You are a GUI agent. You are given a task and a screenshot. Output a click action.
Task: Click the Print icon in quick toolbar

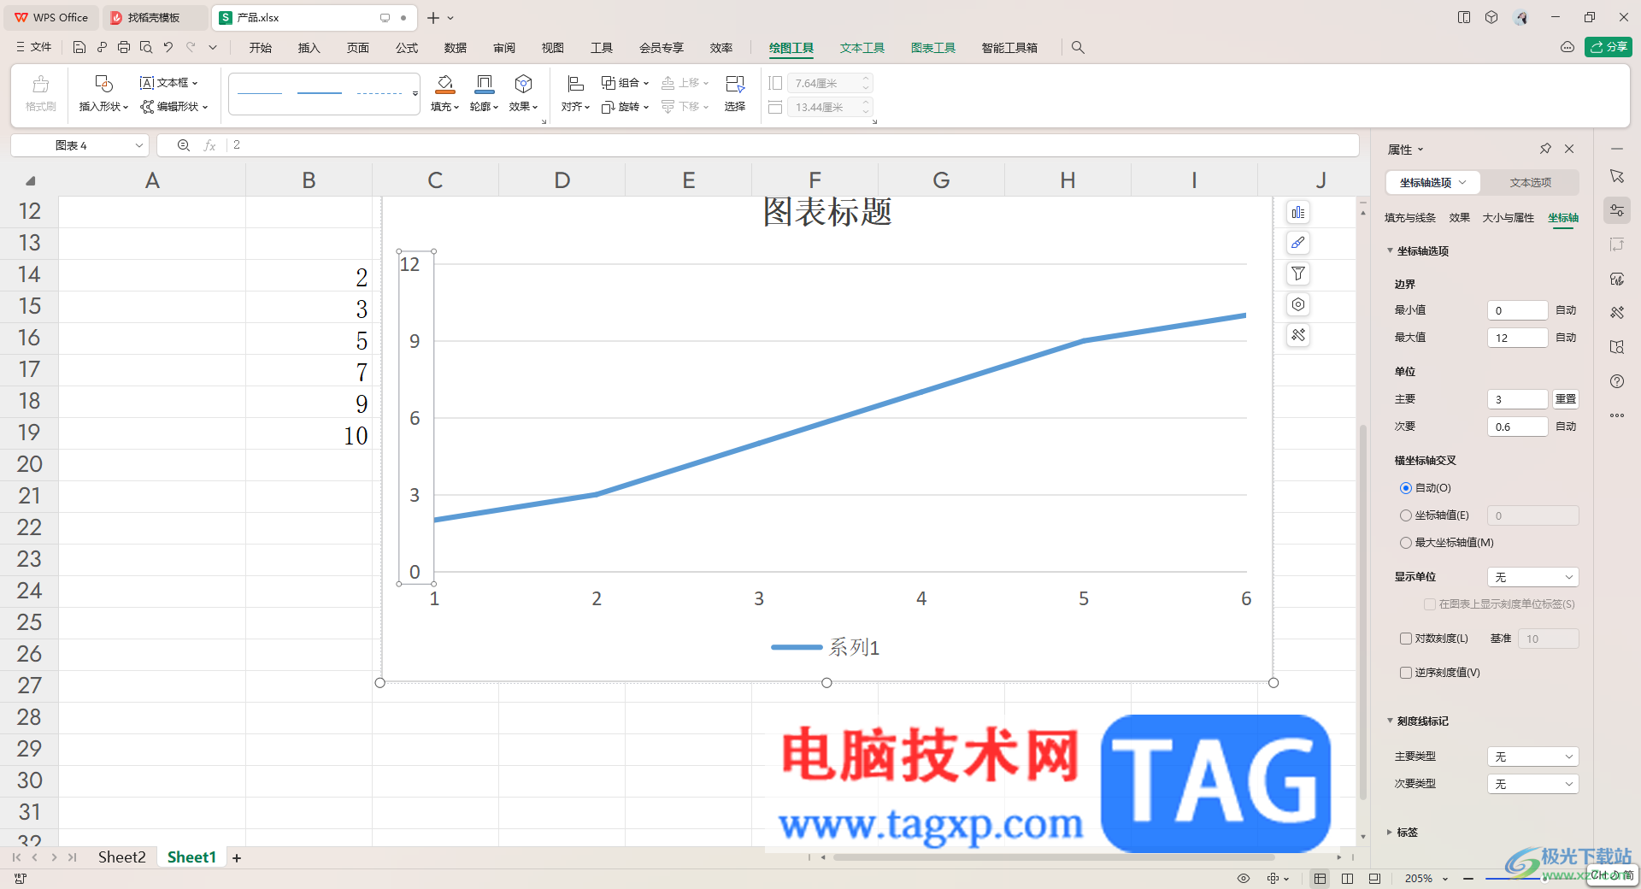coord(124,48)
